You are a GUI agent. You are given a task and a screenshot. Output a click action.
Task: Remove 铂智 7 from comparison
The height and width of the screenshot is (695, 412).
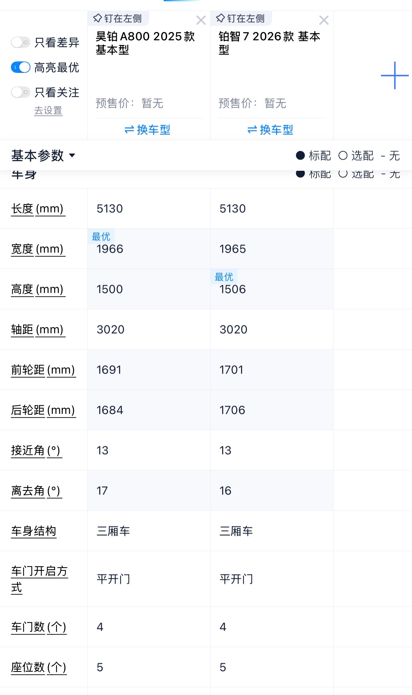pos(324,20)
